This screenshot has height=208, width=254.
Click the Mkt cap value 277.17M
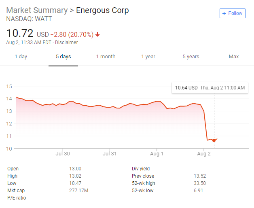(x=78, y=191)
